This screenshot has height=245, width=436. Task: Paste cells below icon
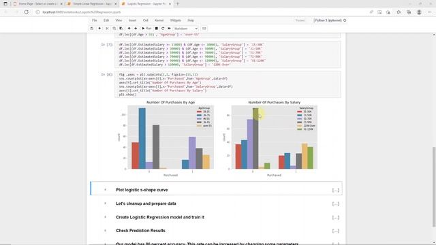pyautogui.click(x=121, y=29)
